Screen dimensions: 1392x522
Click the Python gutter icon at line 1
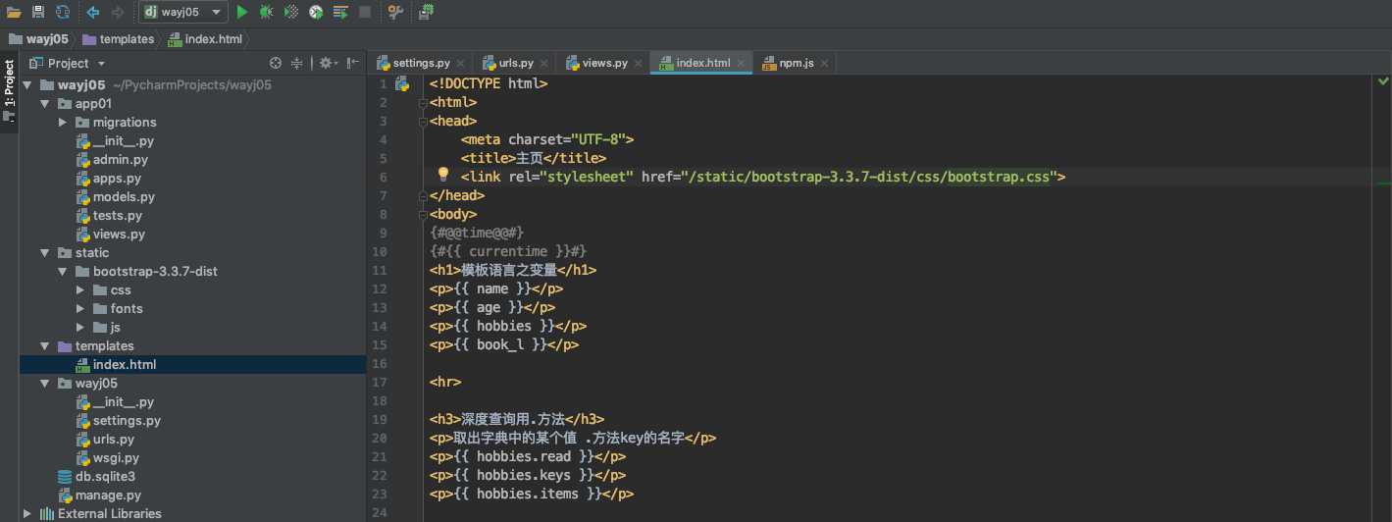click(401, 83)
